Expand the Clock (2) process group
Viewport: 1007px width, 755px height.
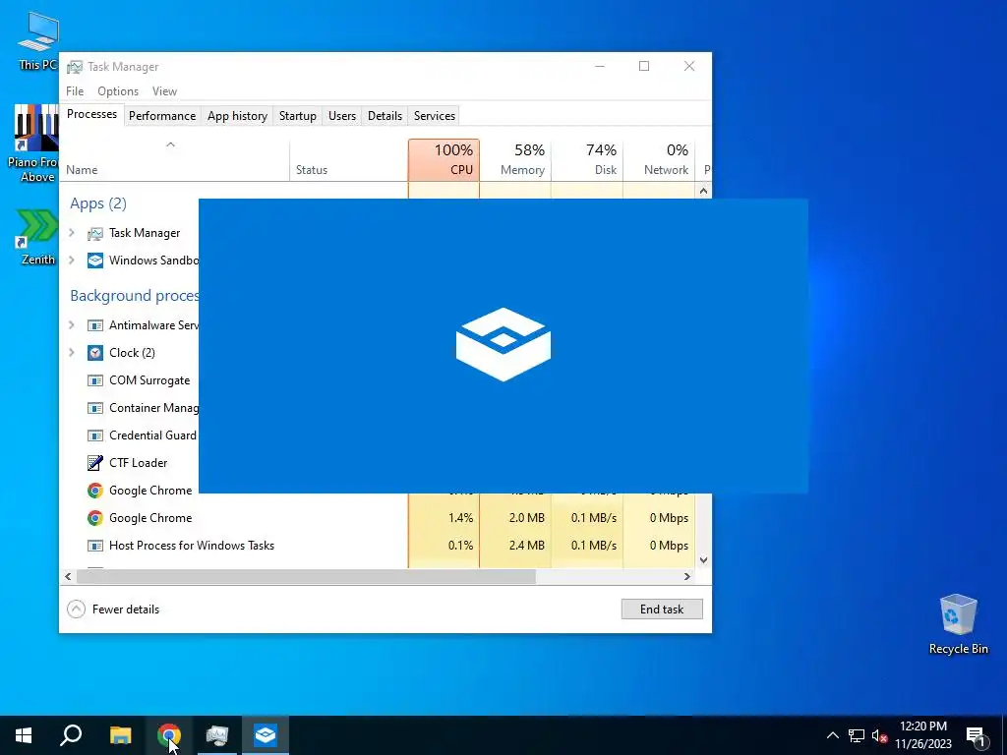coord(72,353)
